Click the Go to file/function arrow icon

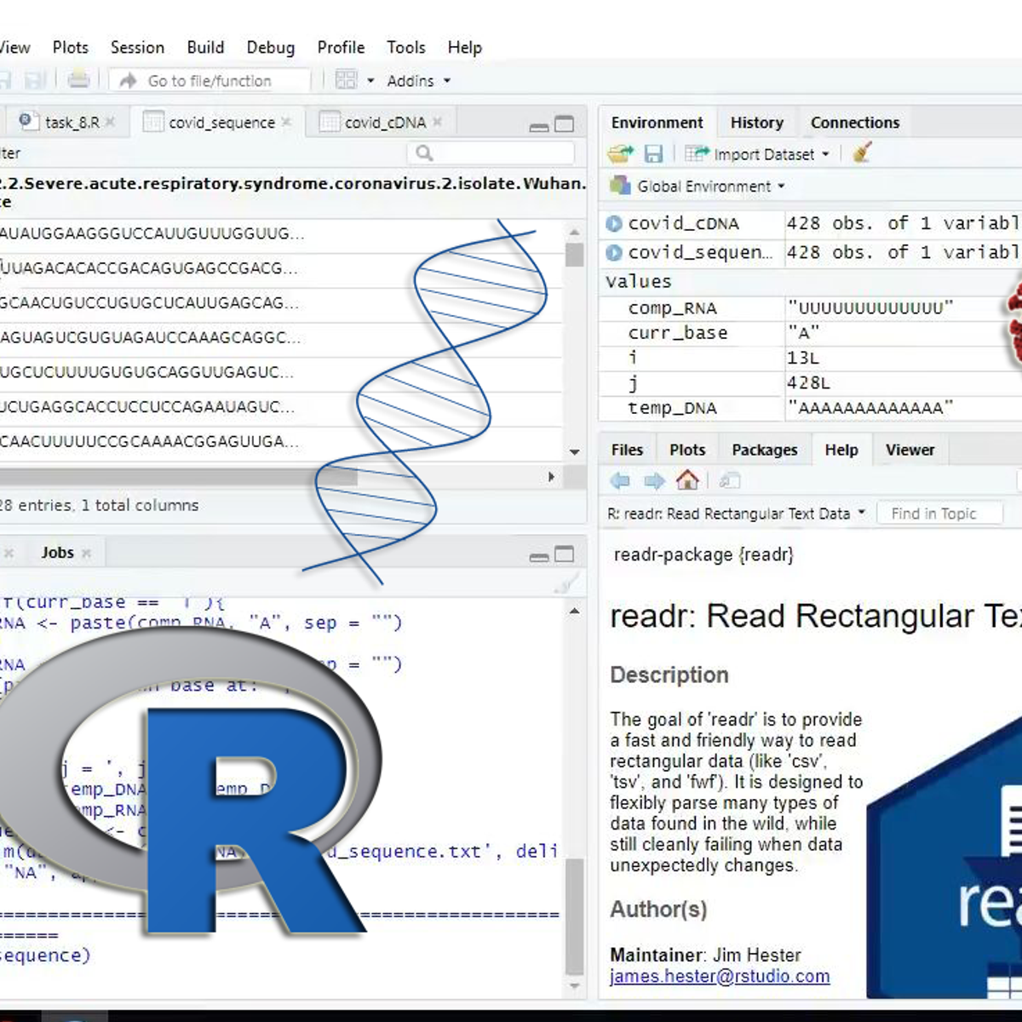click(129, 80)
